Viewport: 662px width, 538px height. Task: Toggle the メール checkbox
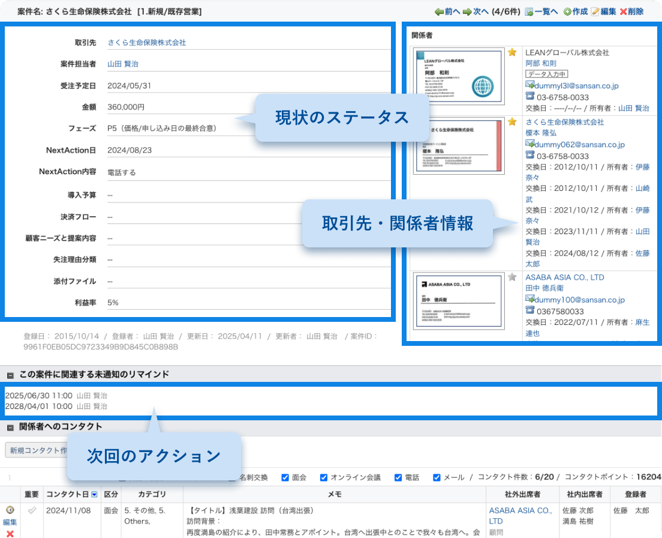coord(437,477)
